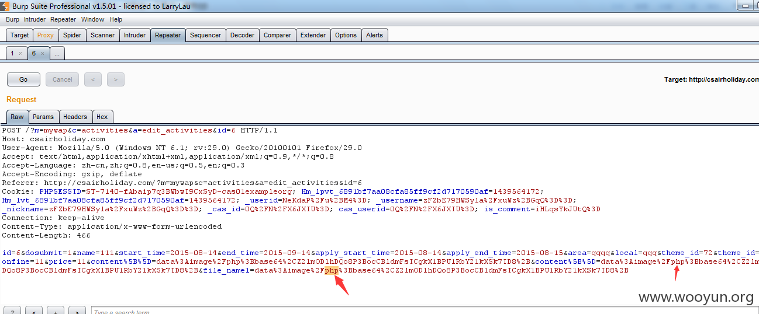Switch to the Extender tool tab
Image resolution: width=759 pixels, height=314 pixels.
313,35
